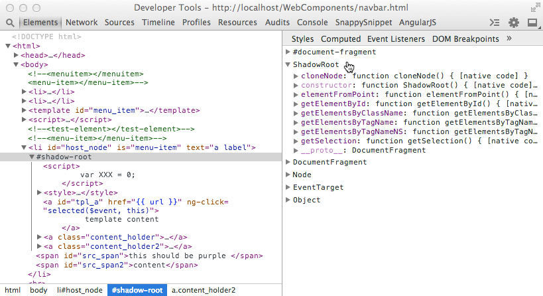Click the search magnifier icon
The image size is (543, 296).
10,23
